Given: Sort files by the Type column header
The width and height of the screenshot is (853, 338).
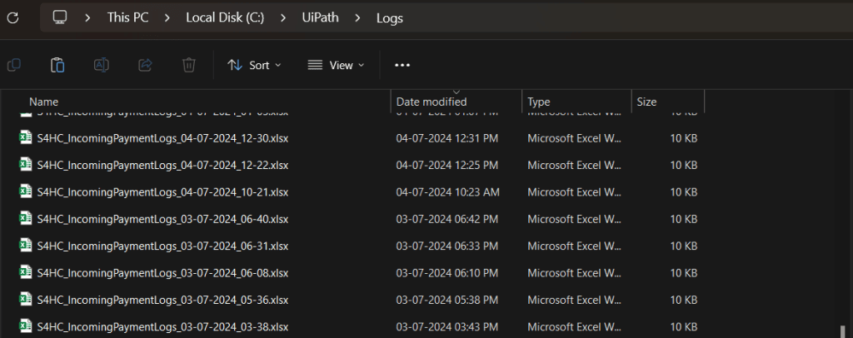Looking at the screenshot, I should coord(539,102).
